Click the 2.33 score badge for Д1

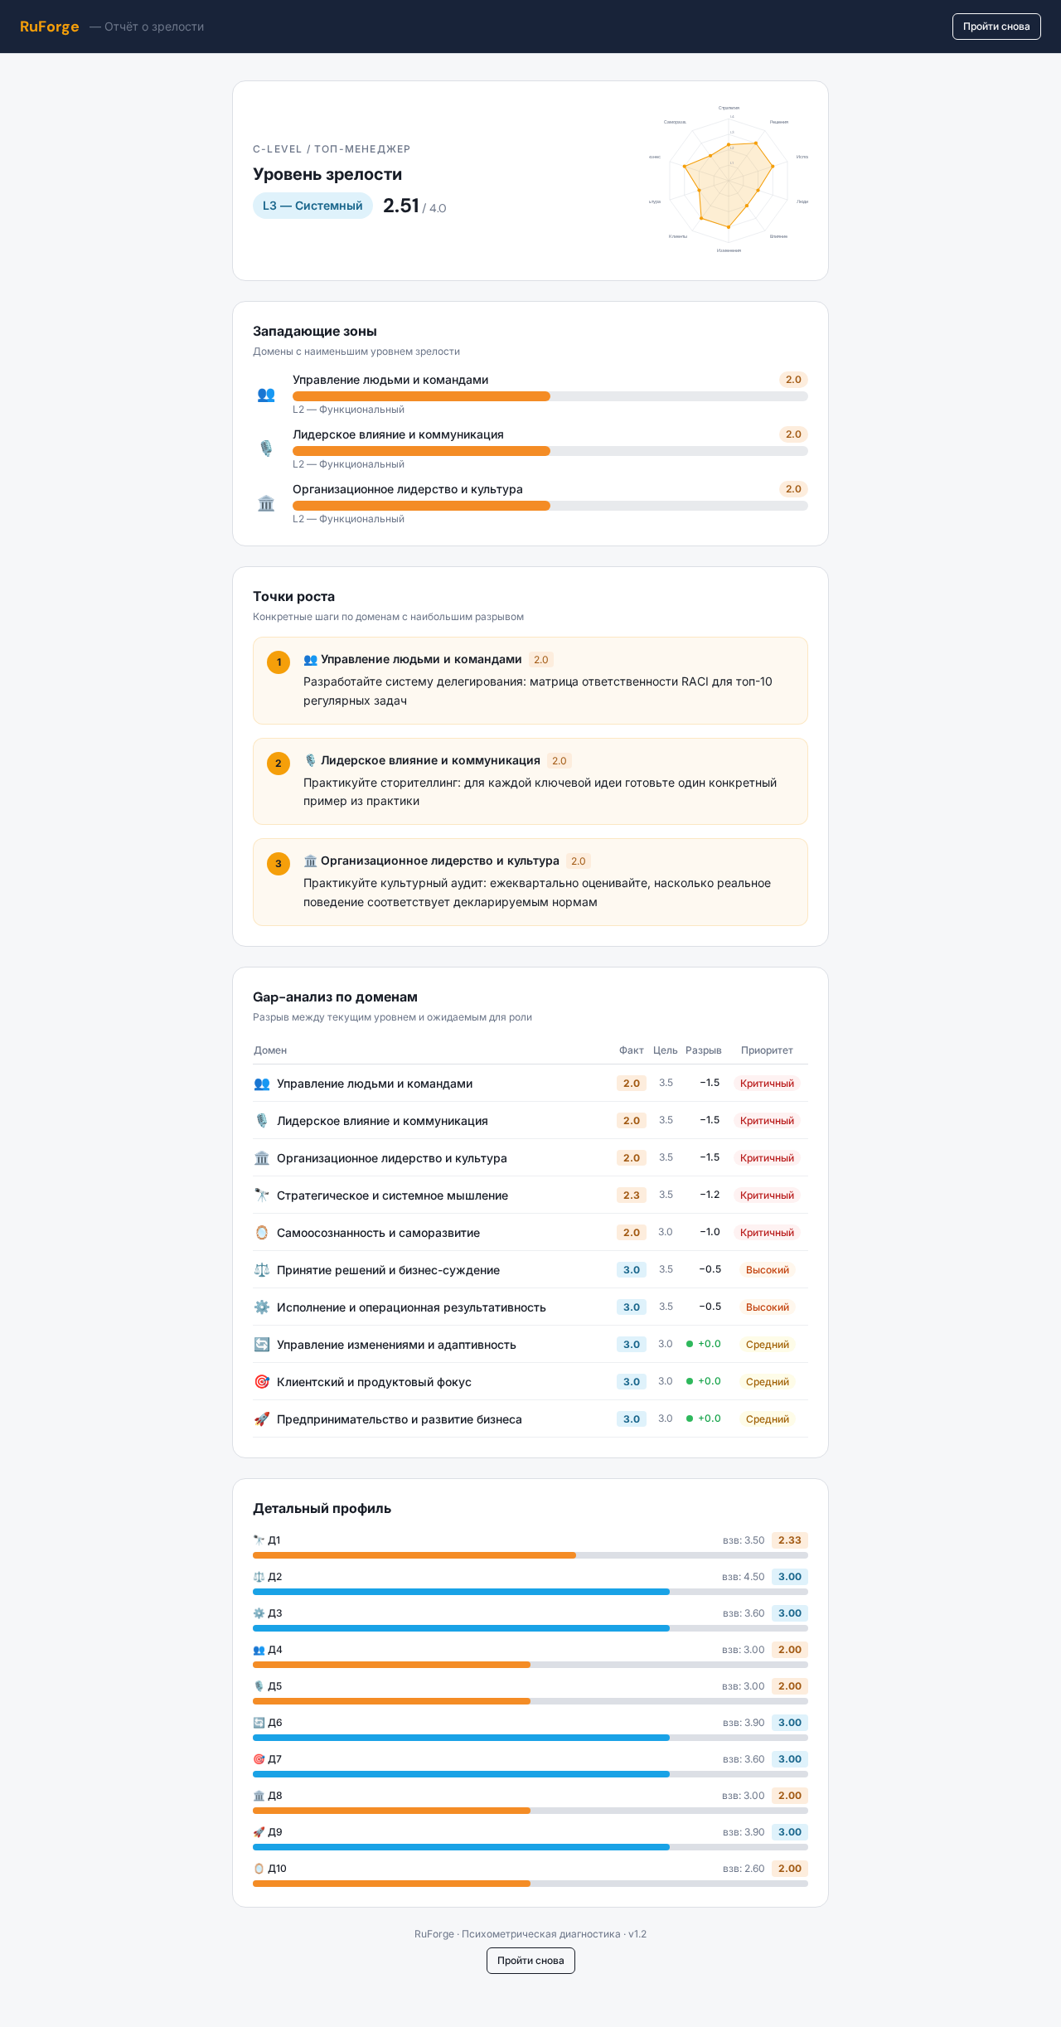(790, 1540)
